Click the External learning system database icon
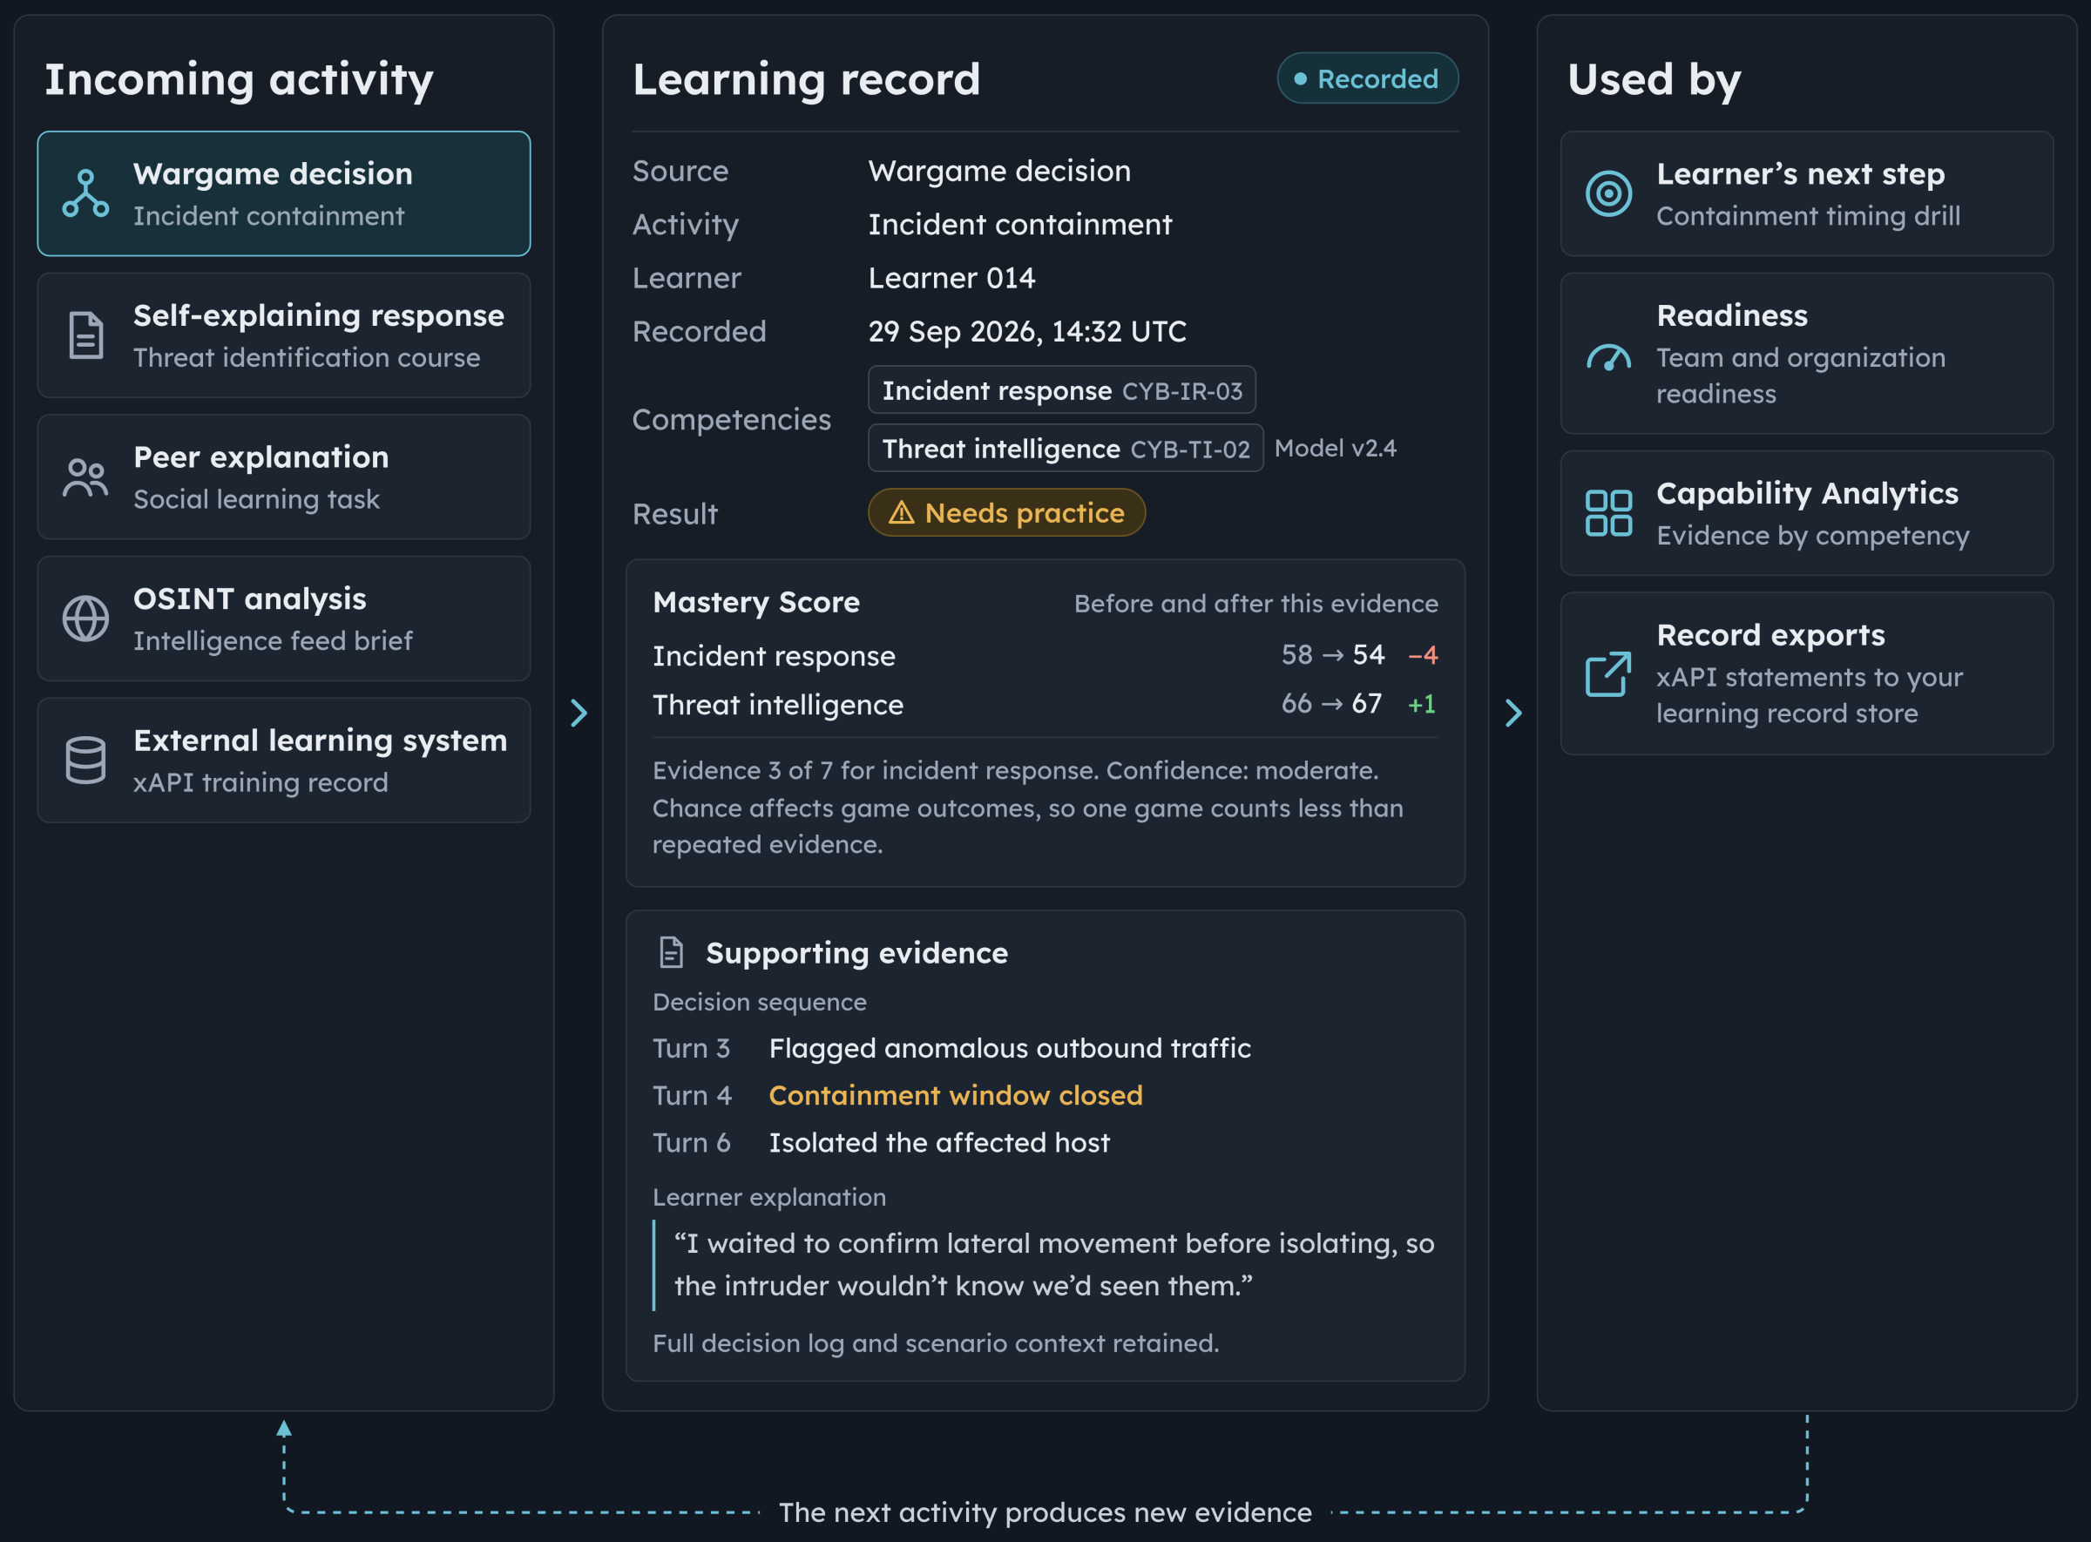The width and height of the screenshot is (2091, 1542). click(85, 760)
